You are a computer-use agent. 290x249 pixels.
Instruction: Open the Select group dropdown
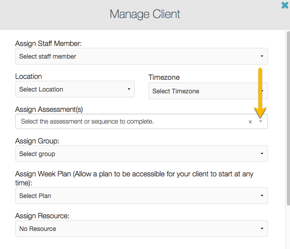(x=142, y=154)
